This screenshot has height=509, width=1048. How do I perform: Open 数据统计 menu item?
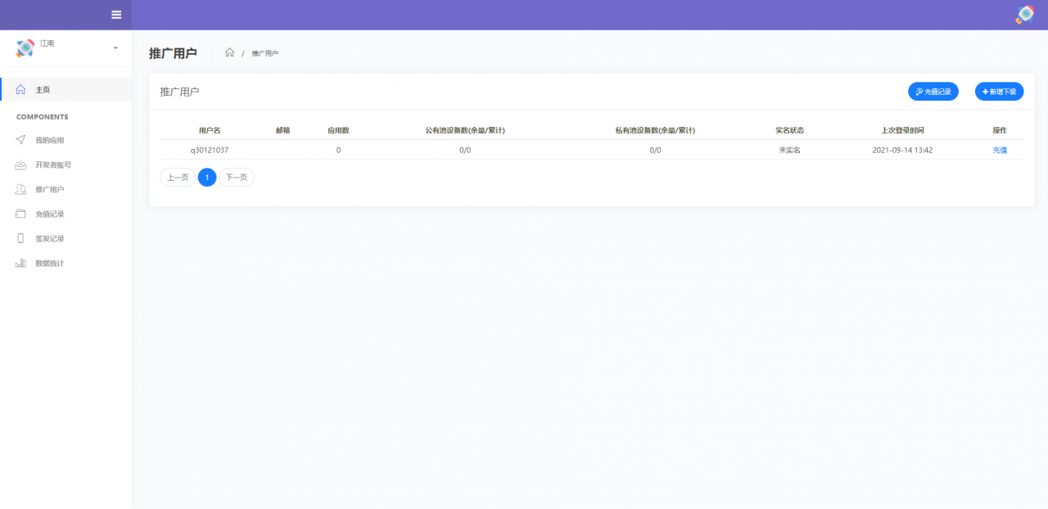click(x=49, y=264)
